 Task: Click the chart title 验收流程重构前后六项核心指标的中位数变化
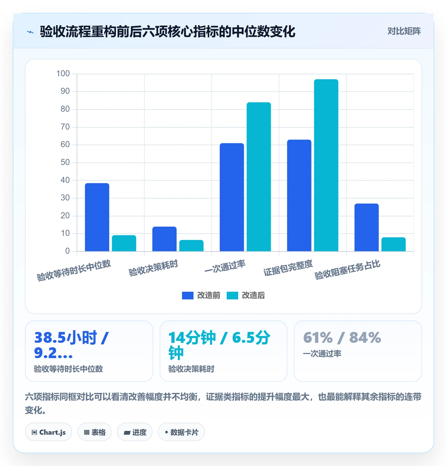(x=168, y=32)
